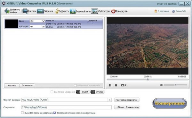Mute the preview speaker icon
Screen dimensions: 192x118
coord(161,85)
